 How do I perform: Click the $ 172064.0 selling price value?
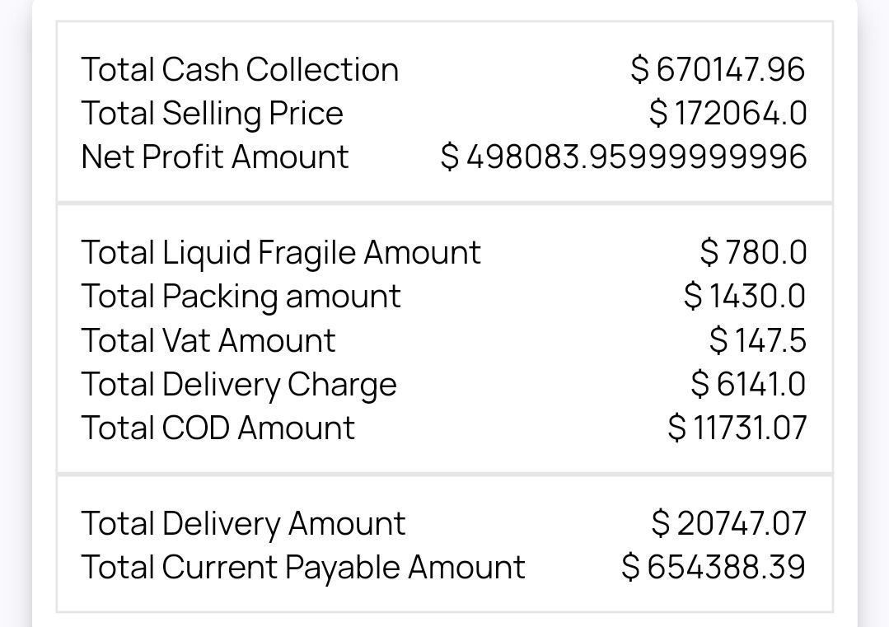728,113
